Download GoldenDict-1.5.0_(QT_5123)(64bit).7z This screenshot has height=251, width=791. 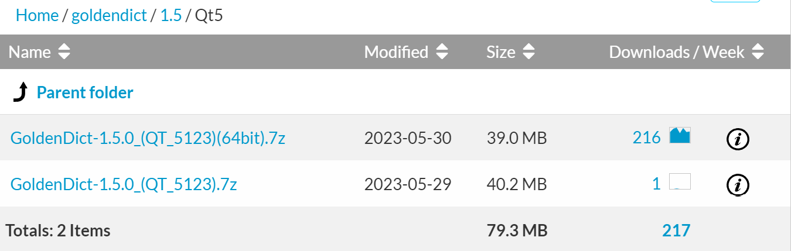(x=148, y=138)
